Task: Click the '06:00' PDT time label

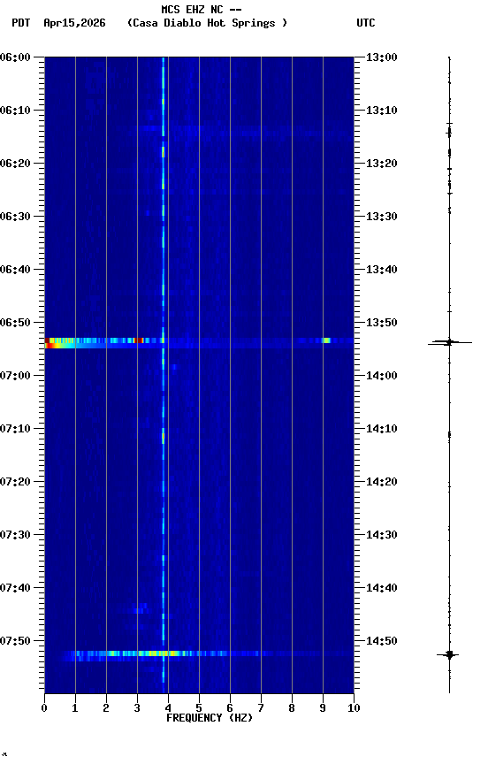Action: click(x=15, y=57)
